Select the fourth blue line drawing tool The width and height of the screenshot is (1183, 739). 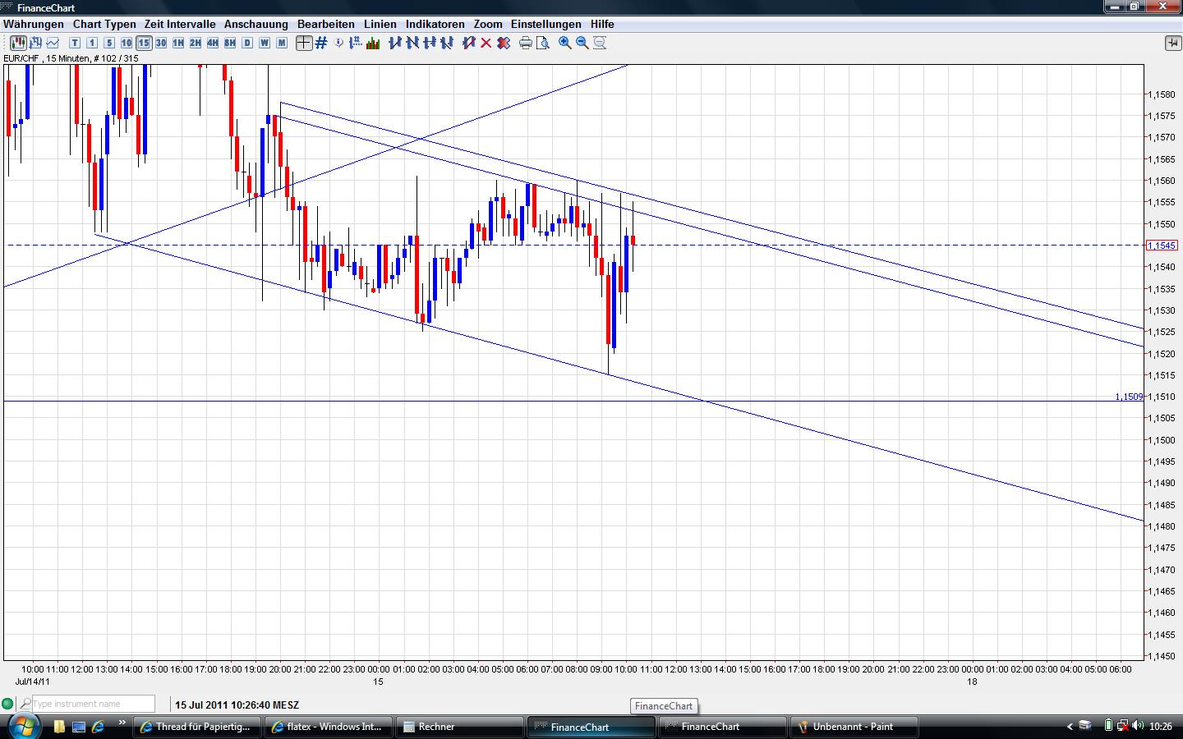click(447, 43)
